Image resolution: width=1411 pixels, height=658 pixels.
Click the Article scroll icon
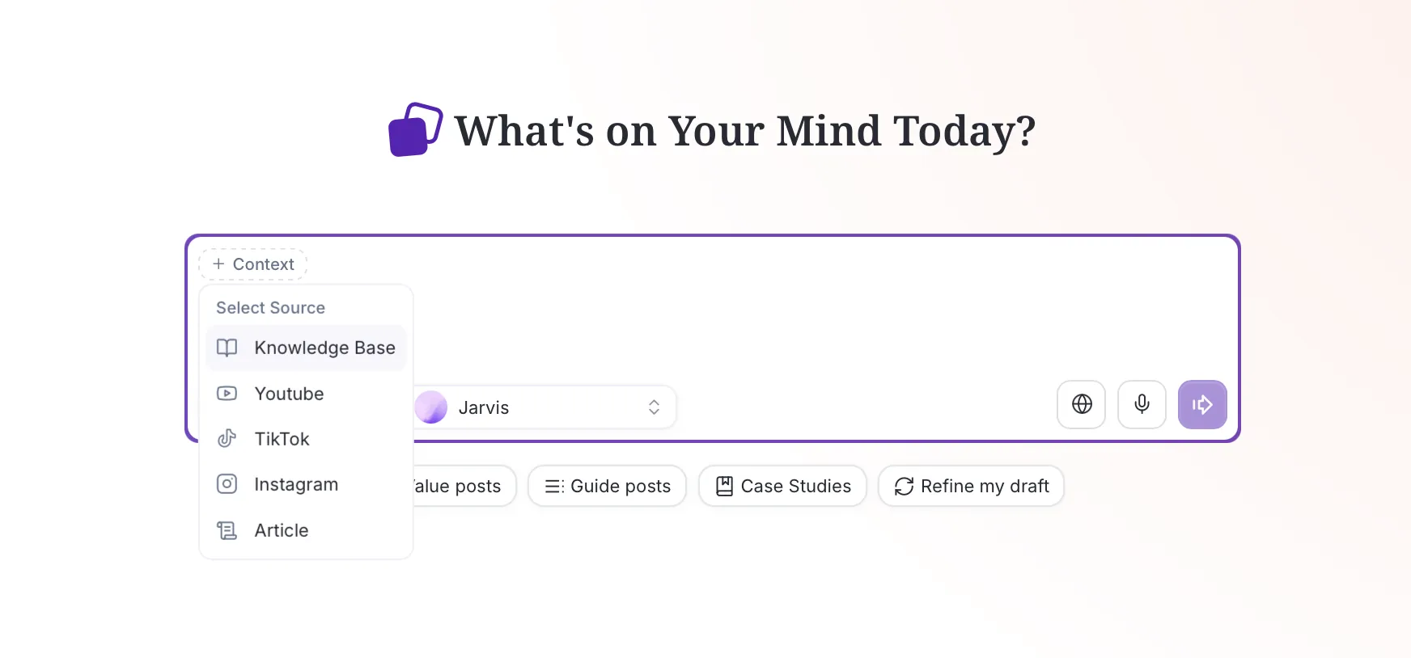[227, 530]
